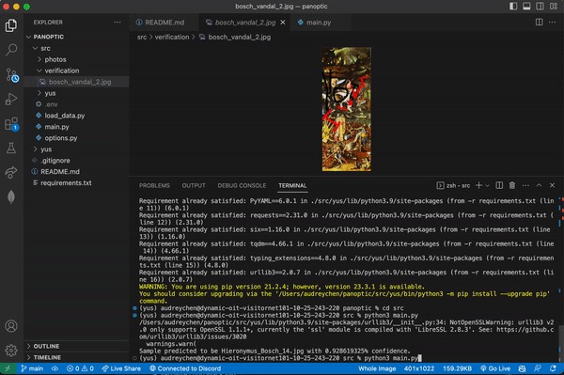The image size is (564, 375).
Task: Open the Explorer view in activity bar
Action: 11,25
